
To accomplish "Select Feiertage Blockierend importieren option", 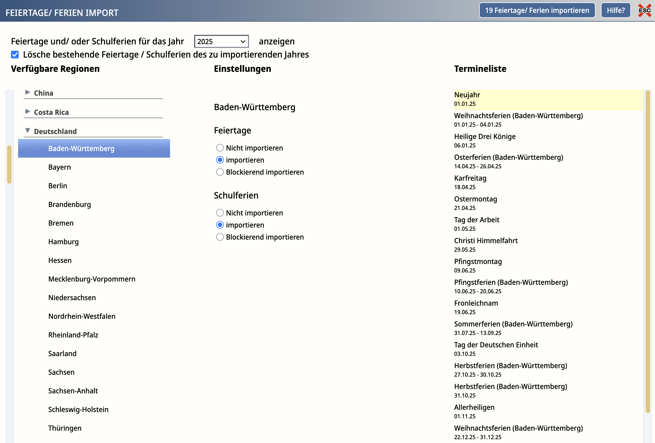I will 220,172.
